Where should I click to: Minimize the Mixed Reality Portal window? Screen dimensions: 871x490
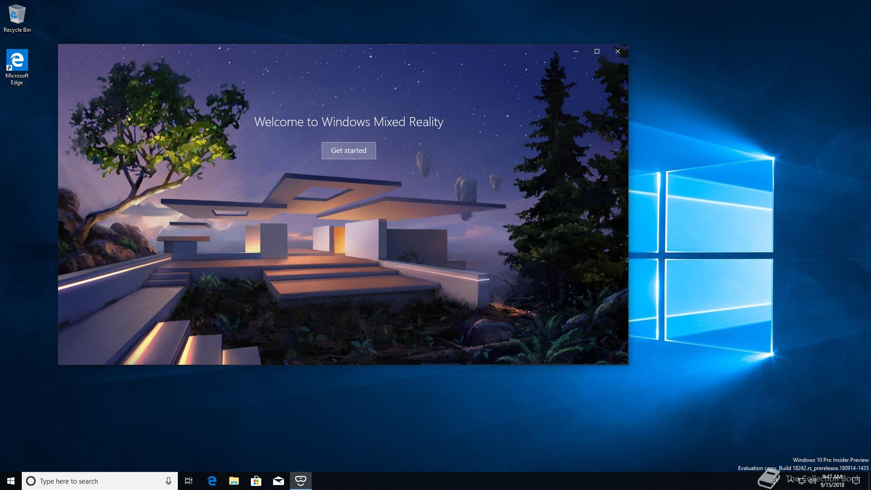pos(576,51)
